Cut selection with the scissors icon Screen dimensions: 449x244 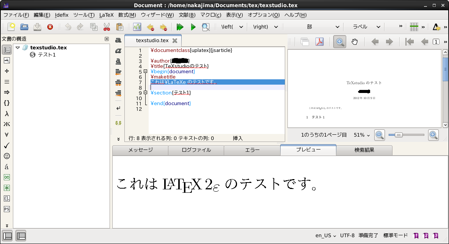click(x=107, y=27)
